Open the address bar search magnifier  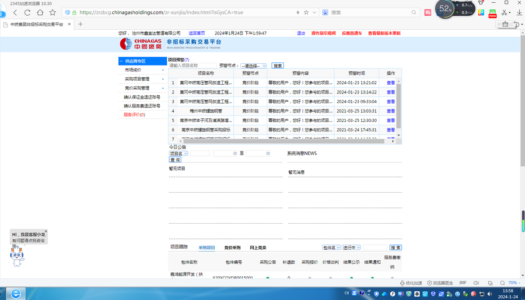click(413, 13)
